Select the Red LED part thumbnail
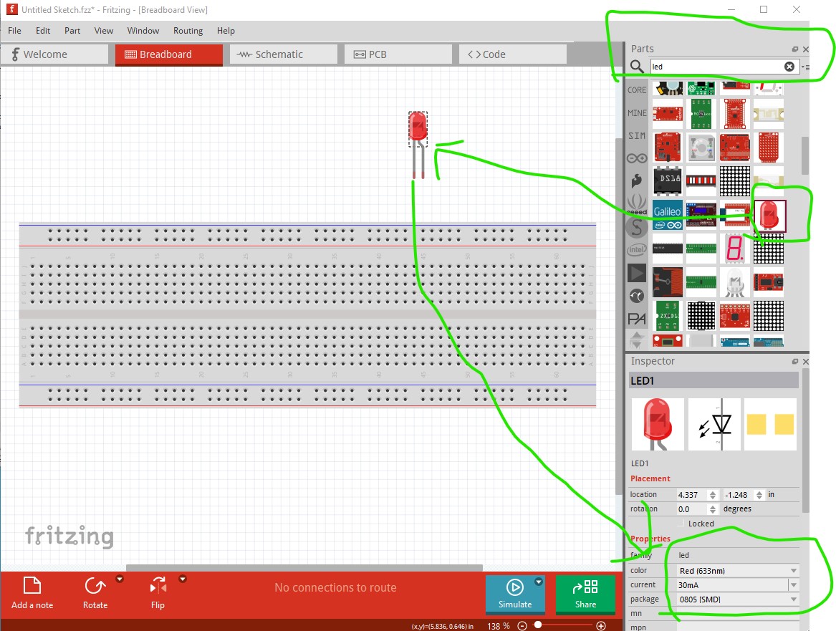This screenshot has height=631, width=836. [769, 216]
